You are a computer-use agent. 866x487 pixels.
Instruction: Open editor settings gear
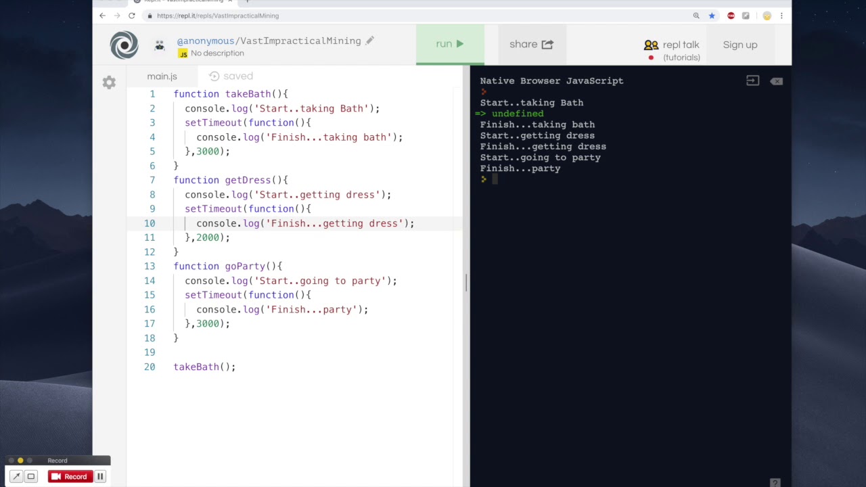(109, 83)
